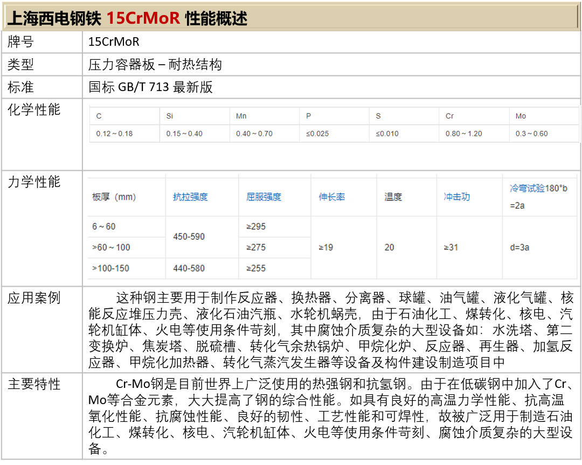
Task: Select the >100-150 thickness row cell
Action: coord(110,268)
